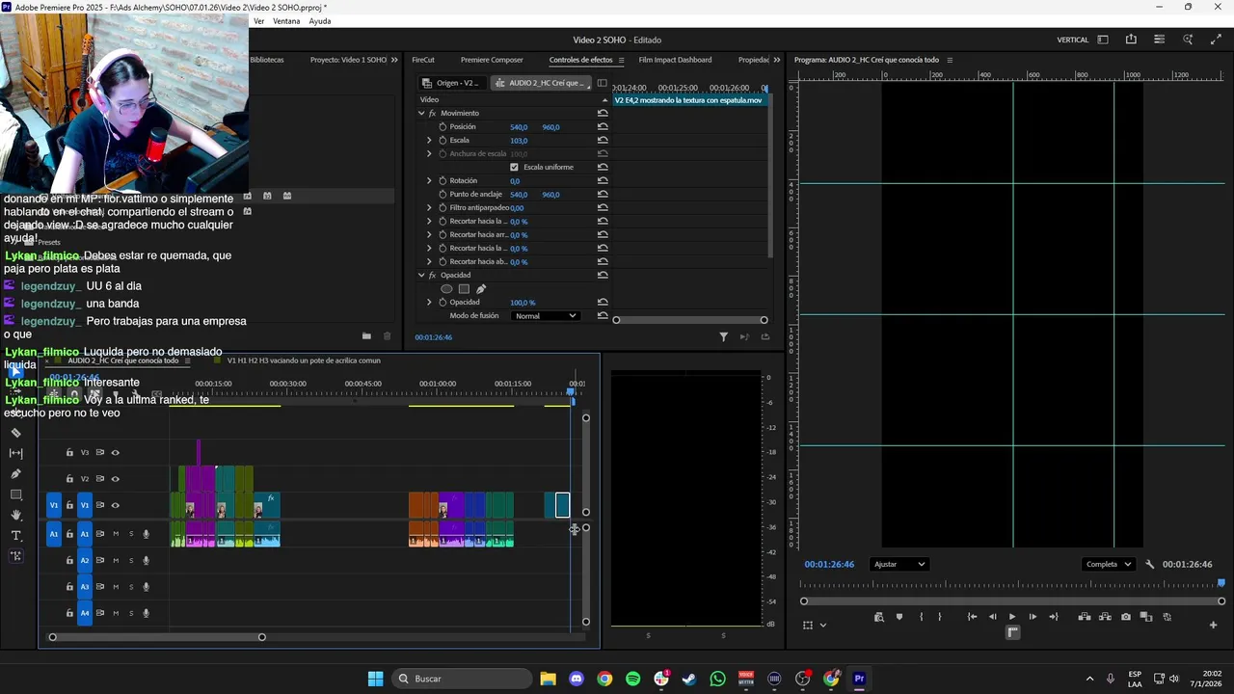Reset the Posición parameter
The image size is (1234, 694).
pyautogui.click(x=603, y=126)
